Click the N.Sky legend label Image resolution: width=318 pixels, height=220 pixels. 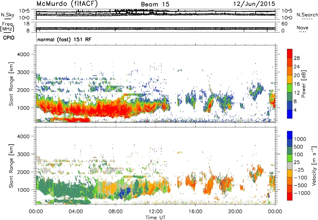tap(8, 15)
